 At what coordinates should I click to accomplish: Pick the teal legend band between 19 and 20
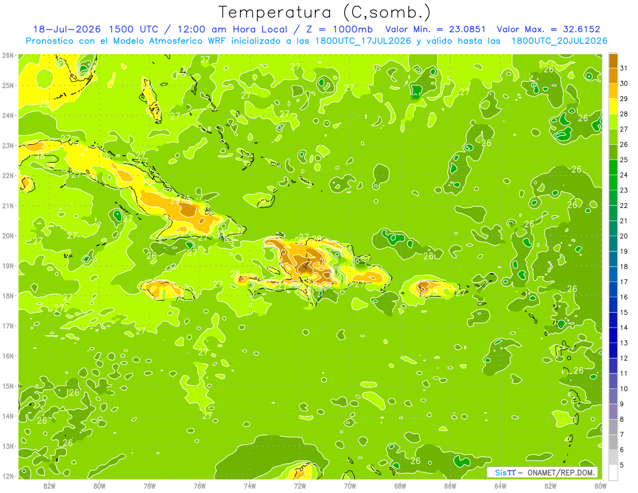pyautogui.click(x=613, y=244)
